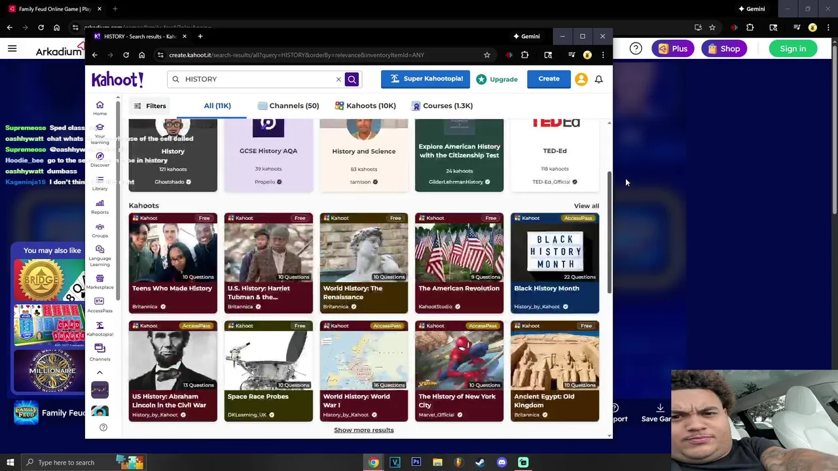Click the Kahoot! logo
Screen dimensions: 838x471
pyautogui.click(x=117, y=79)
